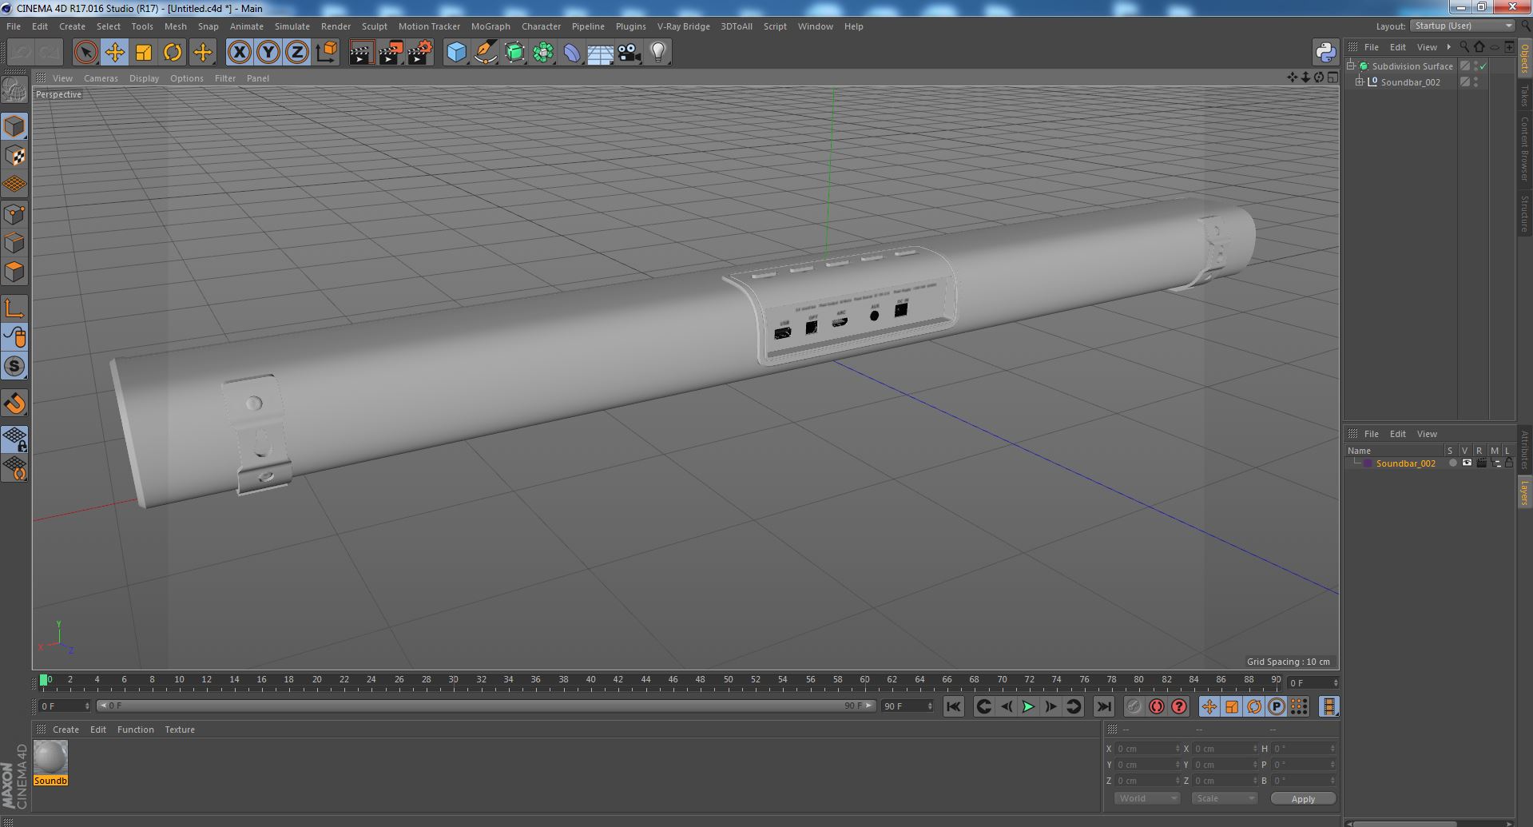The height and width of the screenshot is (827, 1533).
Task: Select the Live Selection tool
Action: [85, 53]
